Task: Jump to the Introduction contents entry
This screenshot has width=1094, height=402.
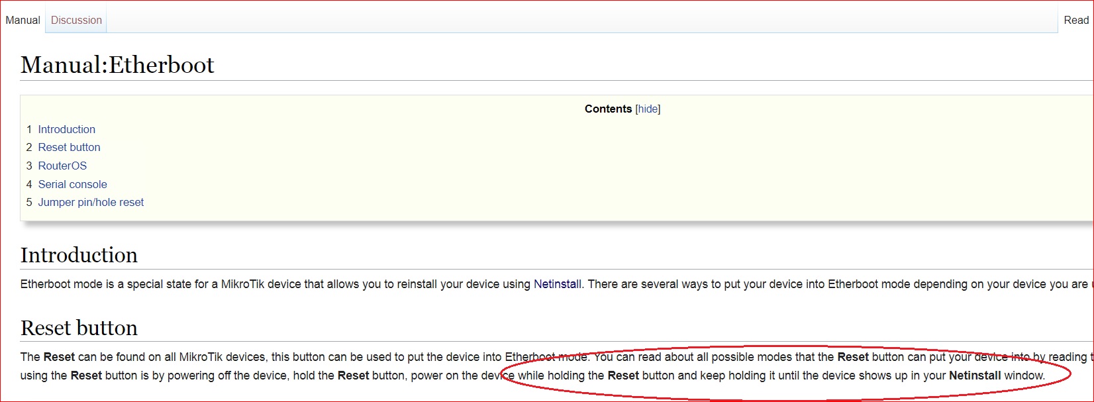Action: point(66,129)
